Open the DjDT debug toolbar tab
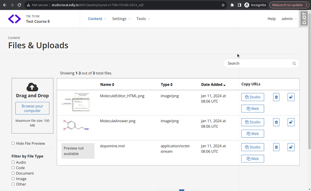Viewport: 311px width, 191px height. coord(304,18)
